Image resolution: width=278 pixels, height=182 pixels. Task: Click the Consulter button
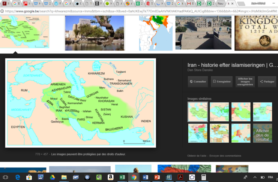coord(198,81)
